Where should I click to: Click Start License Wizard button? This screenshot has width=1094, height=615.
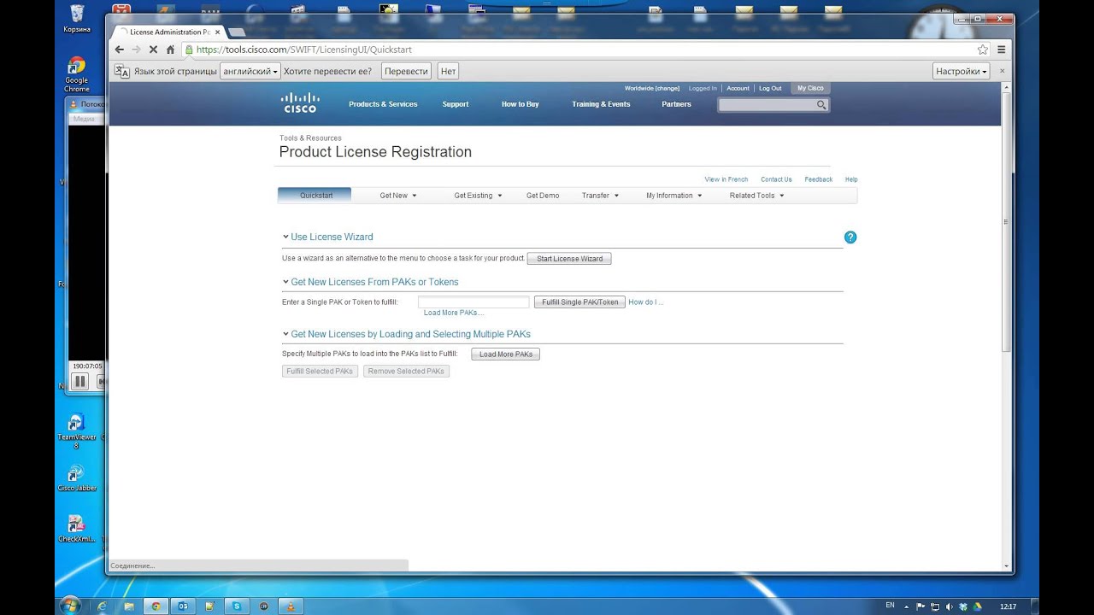pos(569,259)
